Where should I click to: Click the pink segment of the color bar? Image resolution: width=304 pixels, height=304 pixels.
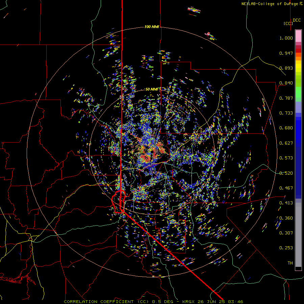[x=298, y=36]
